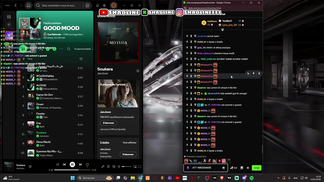Click the Kick chat message input field
This screenshot has height=182, width=324.
click(206, 168)
